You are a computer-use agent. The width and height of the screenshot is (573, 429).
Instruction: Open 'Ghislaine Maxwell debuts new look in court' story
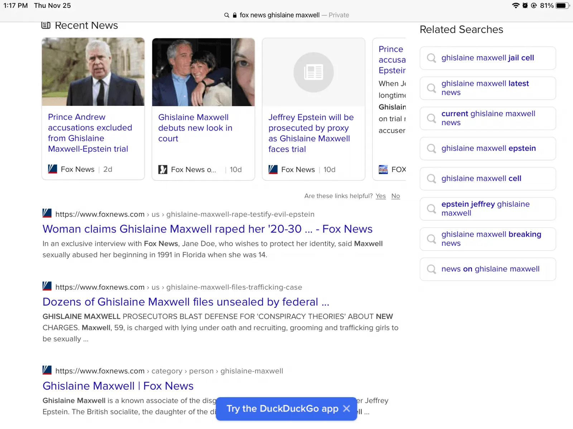(x=195, y=128)
